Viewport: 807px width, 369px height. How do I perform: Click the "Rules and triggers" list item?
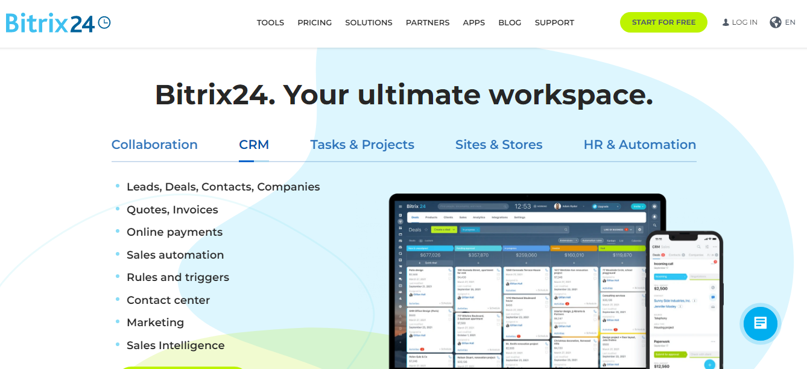point(178,277)
